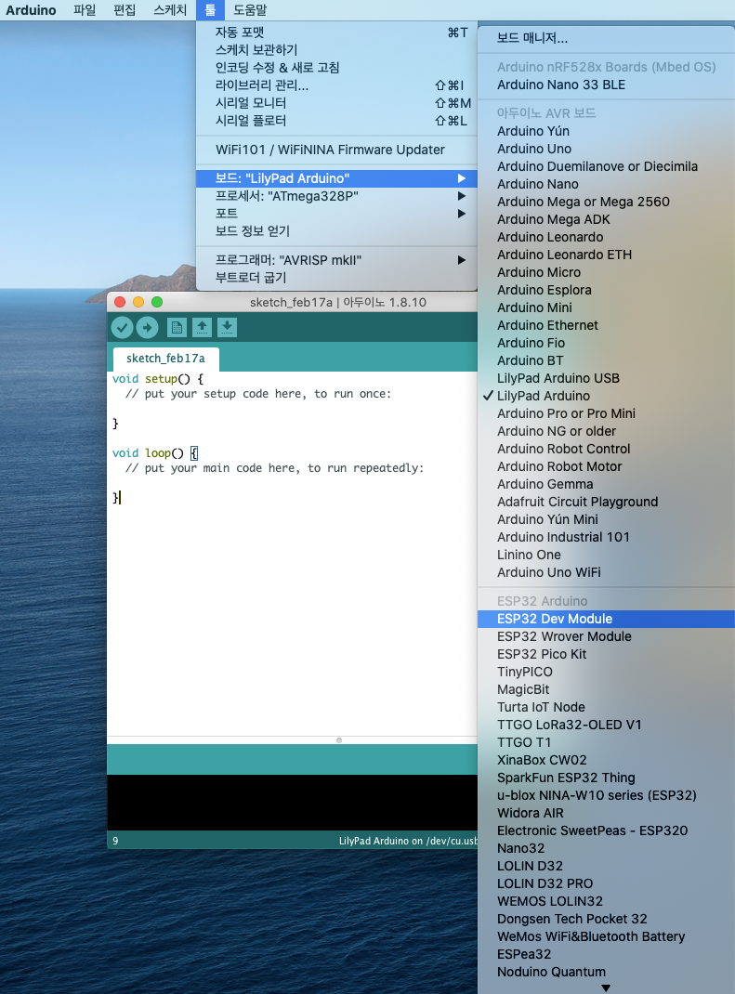Open the 도움말 menu
This screenshot has height=994, width=735.
pos(250,10)
